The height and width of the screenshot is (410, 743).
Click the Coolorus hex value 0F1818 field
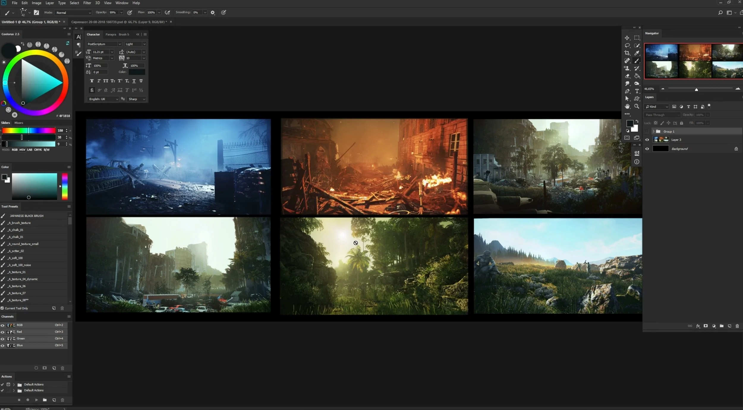[x=64, y=116]
